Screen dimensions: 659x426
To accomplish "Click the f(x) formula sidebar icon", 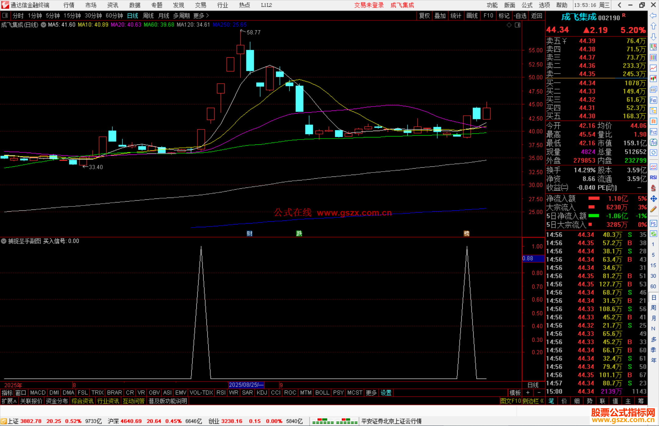I will tap(653, 143).
